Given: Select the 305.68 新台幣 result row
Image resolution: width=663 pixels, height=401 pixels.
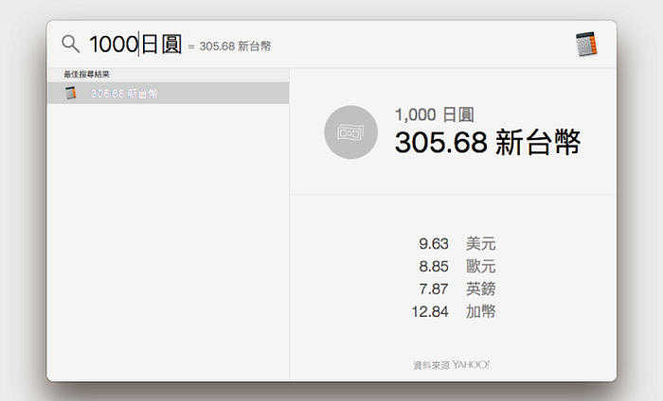Looking at the screenshot, I should (x=168, y=93).
